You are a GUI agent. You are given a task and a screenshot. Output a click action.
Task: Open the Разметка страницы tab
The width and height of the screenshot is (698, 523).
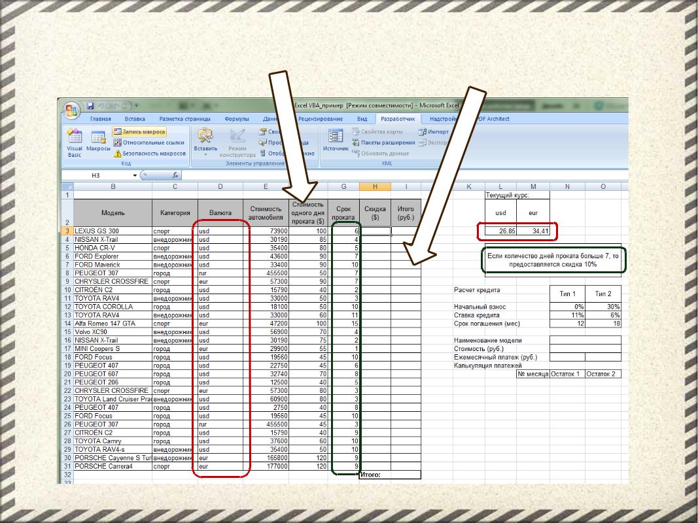(184, 119)
